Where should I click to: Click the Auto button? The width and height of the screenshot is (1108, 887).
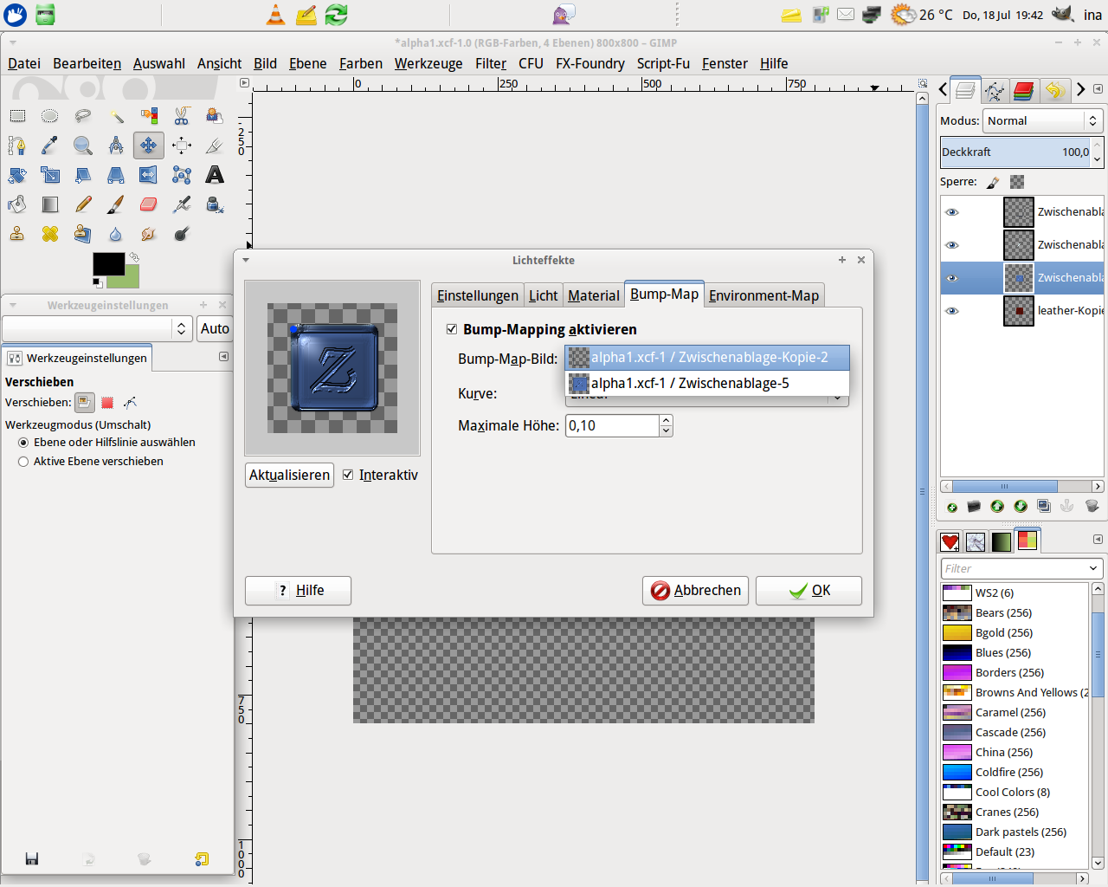[x=215, y=328]
